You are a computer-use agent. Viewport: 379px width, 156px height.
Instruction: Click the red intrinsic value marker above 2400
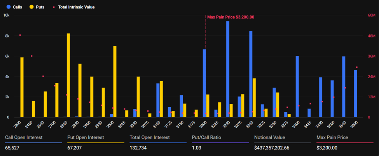pos(31,56)
